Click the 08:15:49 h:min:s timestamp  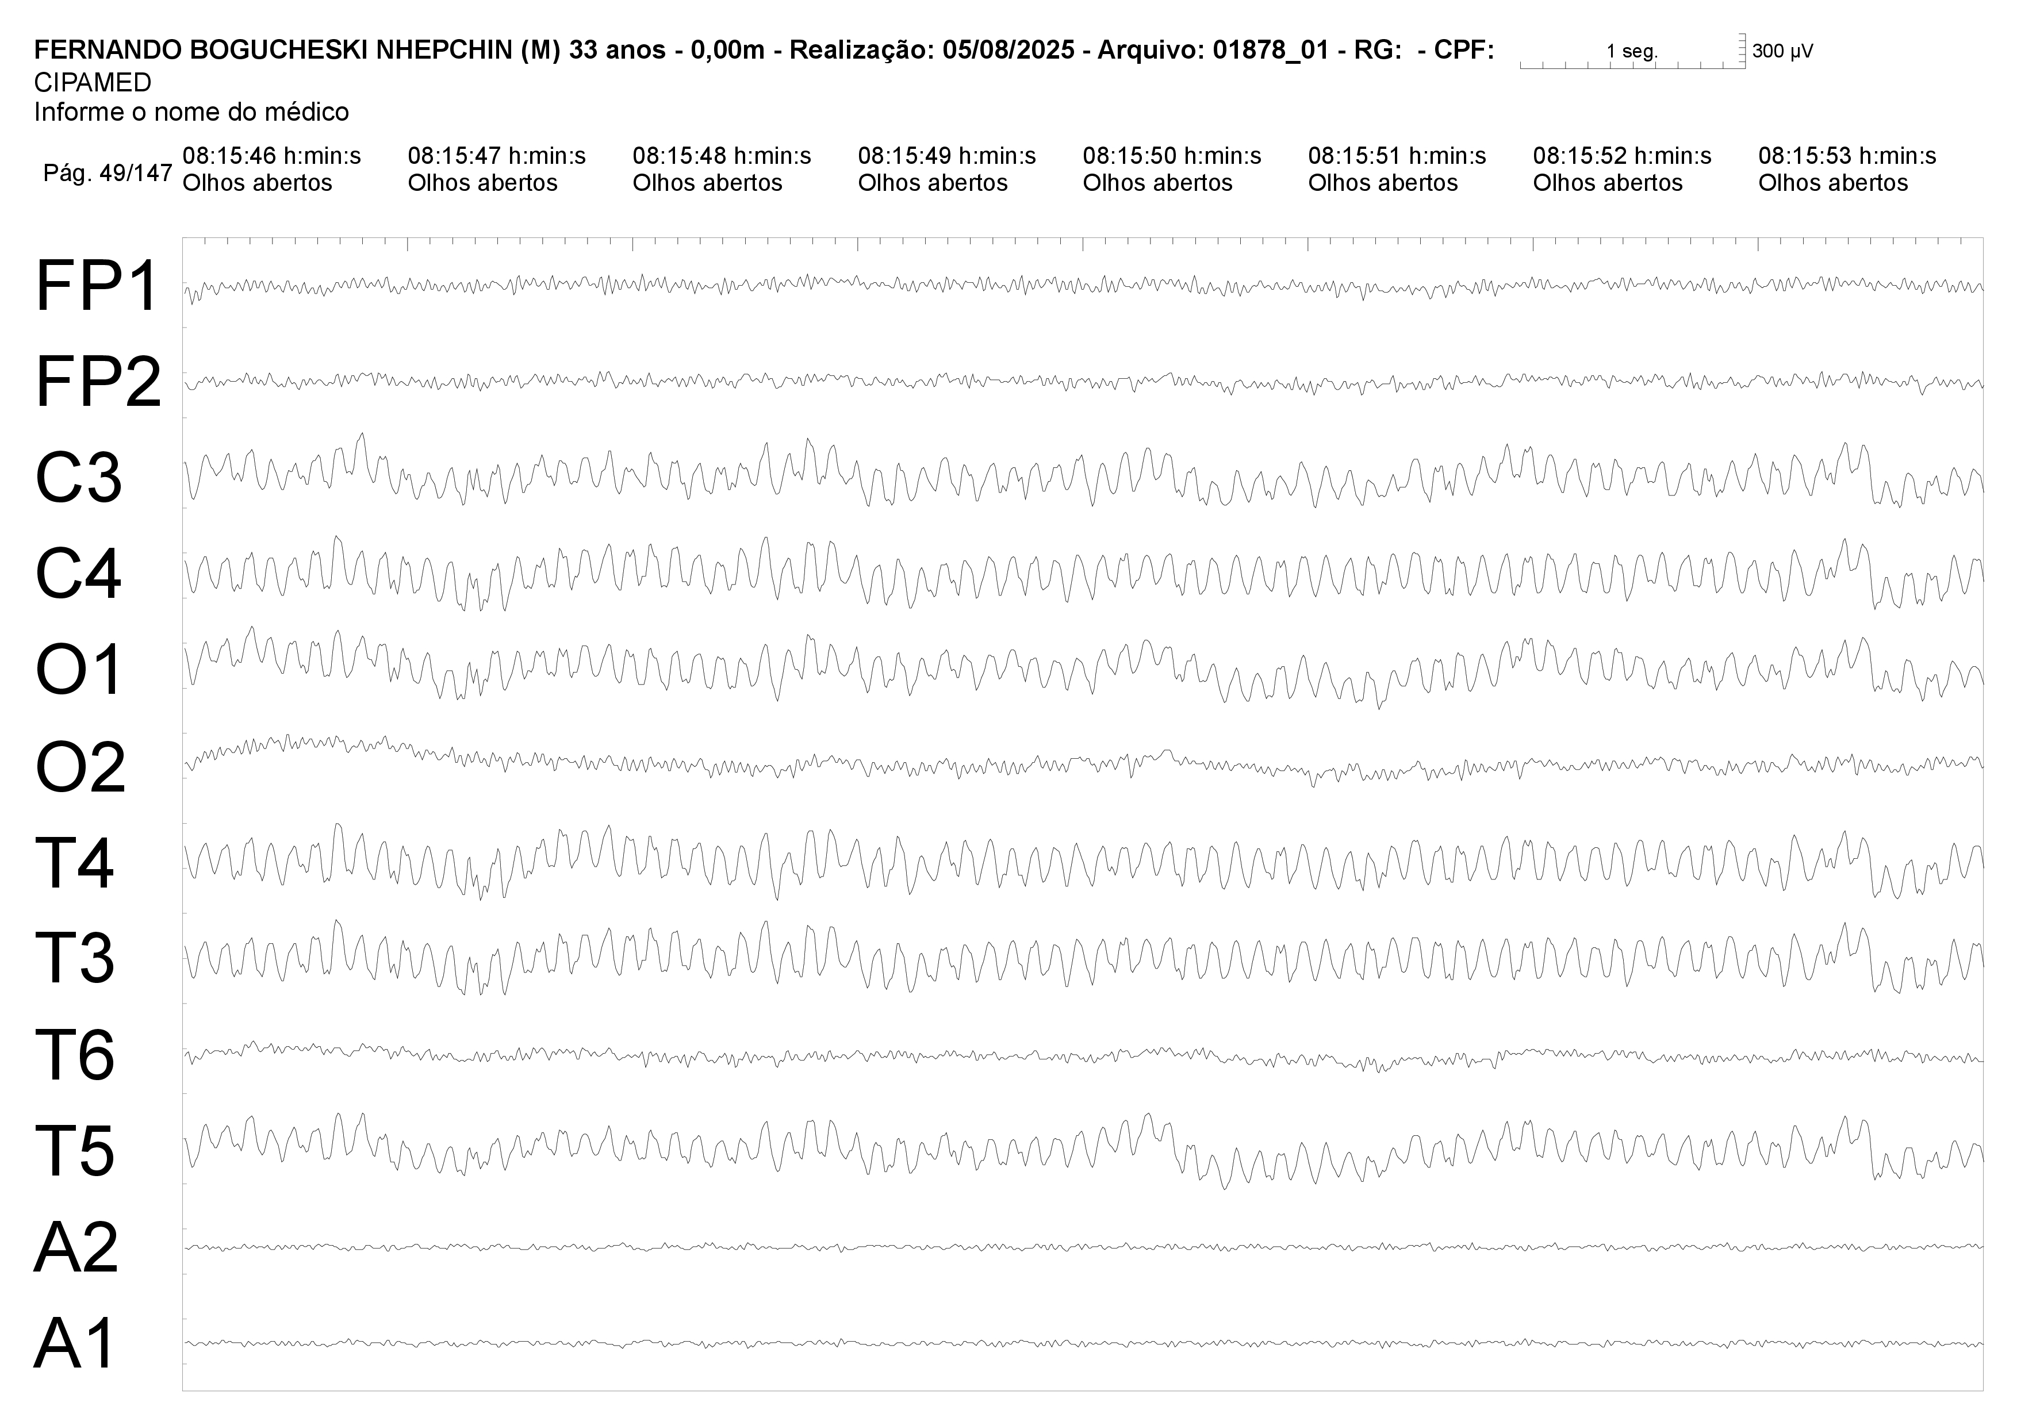pyautogui.click(x=947, y=156)
